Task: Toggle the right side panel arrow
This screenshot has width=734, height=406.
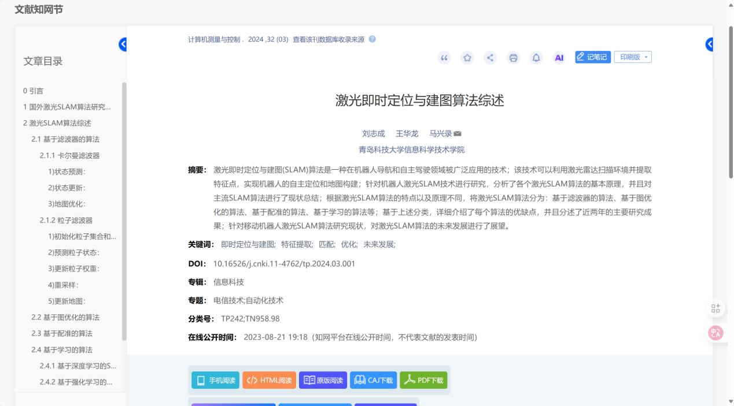Action: click(x=709, y=44)
